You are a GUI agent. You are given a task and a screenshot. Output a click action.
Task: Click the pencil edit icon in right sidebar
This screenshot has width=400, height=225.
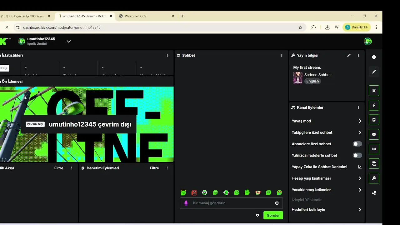[x=374, y=72]
